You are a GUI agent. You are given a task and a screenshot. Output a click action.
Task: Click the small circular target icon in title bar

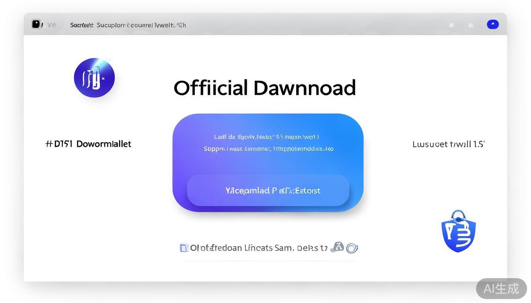471,25
